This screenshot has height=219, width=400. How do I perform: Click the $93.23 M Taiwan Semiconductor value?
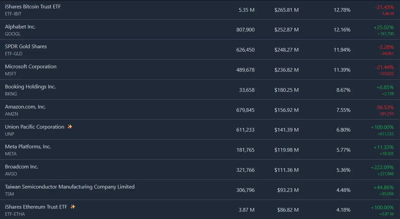point(288,190)
